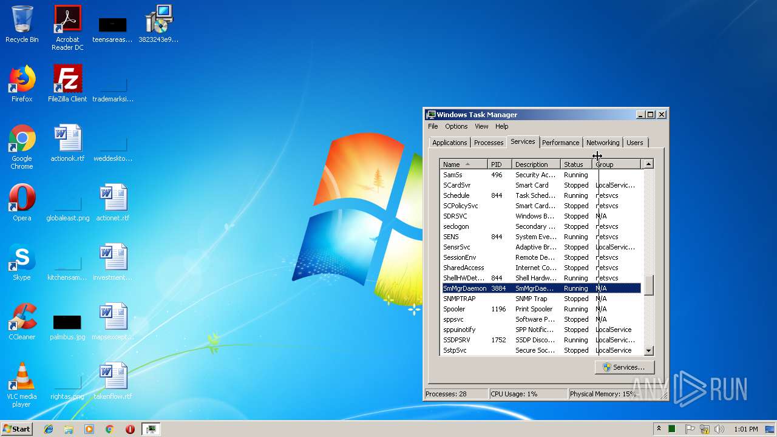
Task: Sort by Description column header
Action: pos(537,164)
